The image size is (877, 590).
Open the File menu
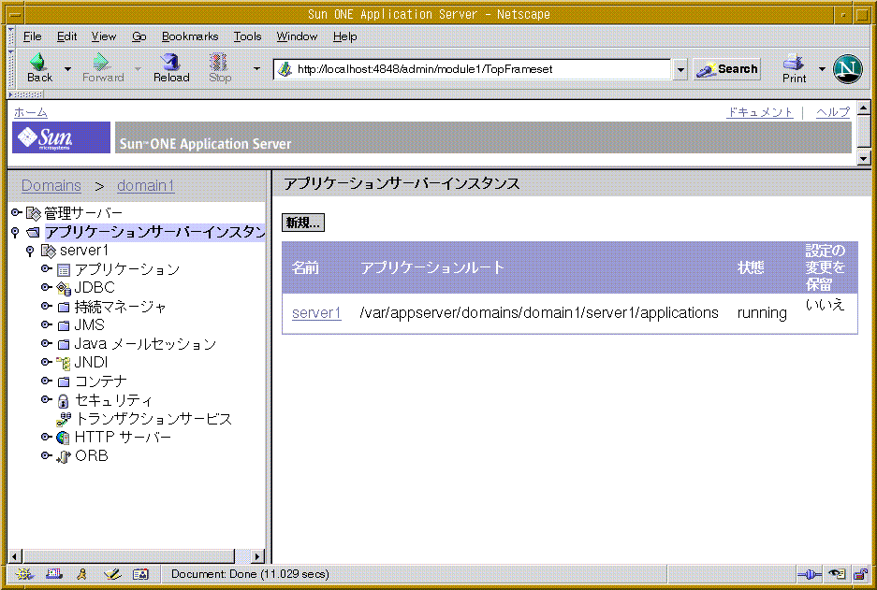click(x=32, y=36)
